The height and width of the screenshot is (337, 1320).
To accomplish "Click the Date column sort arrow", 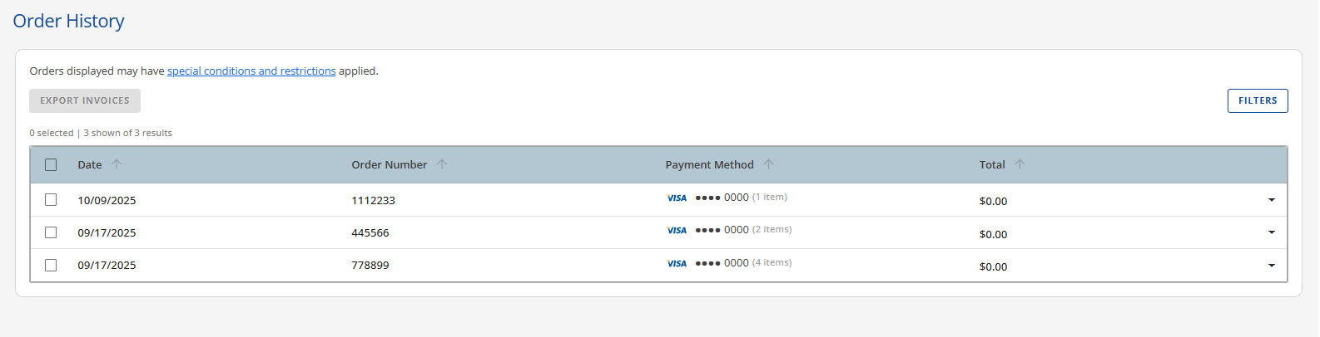I will [x=117, y=164].
